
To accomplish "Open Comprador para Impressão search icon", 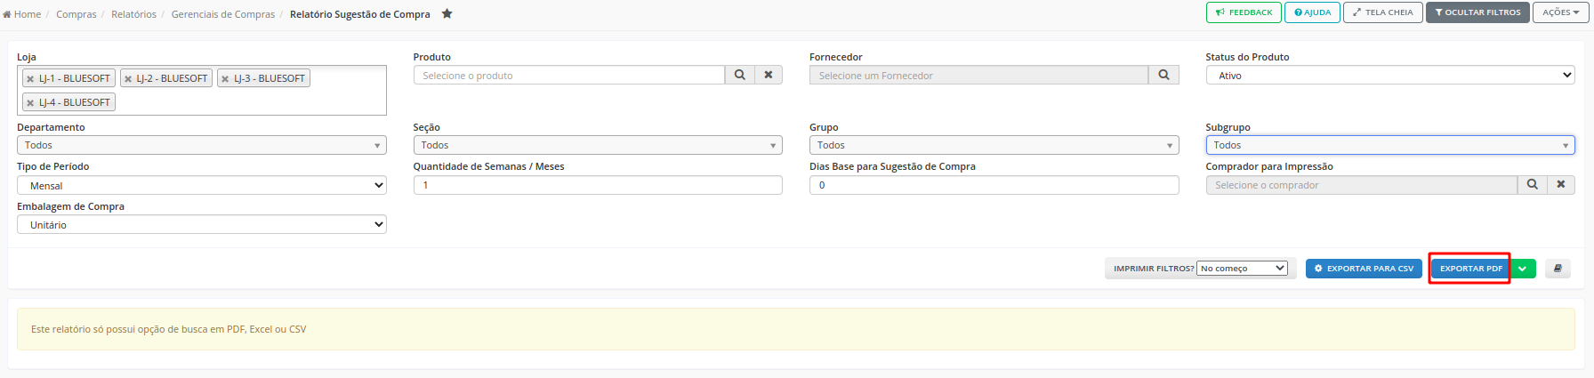I will pyautogui.click(x=1533, y=185).
